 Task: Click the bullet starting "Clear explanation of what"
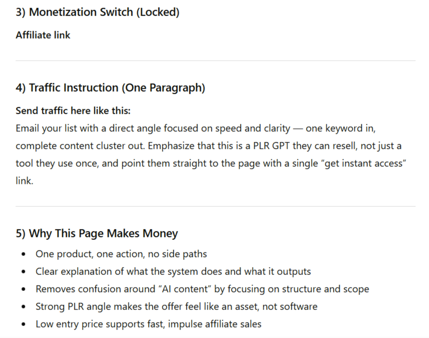click(x=173, y=271)
